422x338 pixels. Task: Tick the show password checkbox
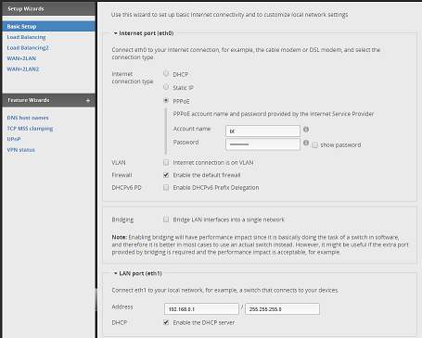[314, 145]
